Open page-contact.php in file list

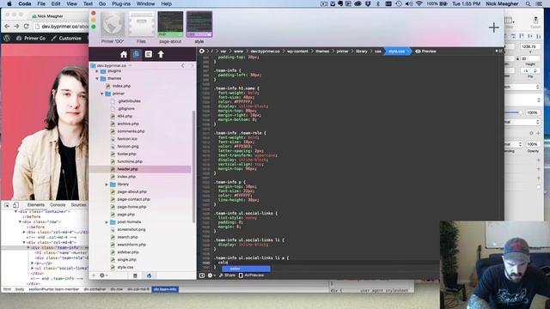point(134,199)
